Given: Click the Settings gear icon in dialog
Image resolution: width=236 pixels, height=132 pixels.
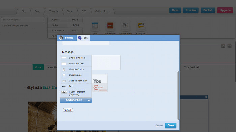Looking at the screenshot, I should [61, 38].
